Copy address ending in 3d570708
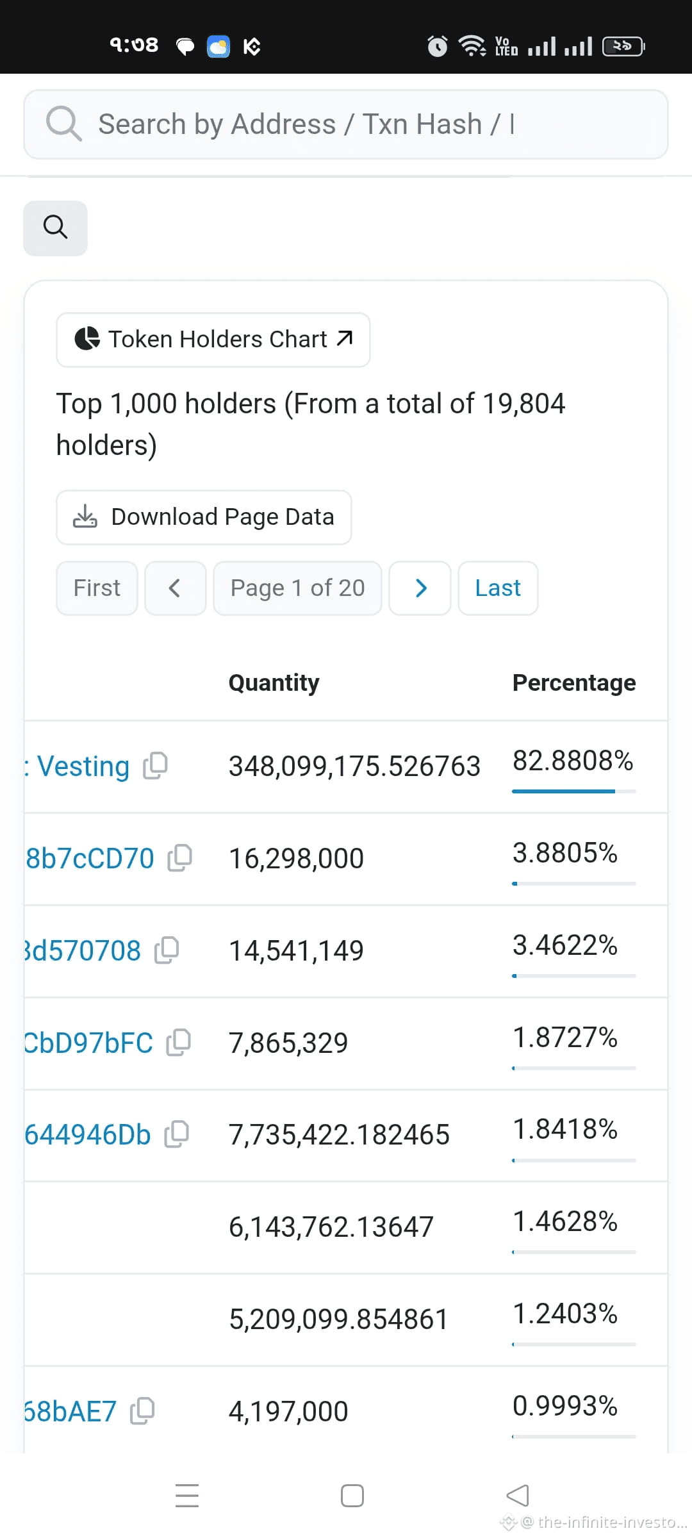 click(x=167, y=950)
